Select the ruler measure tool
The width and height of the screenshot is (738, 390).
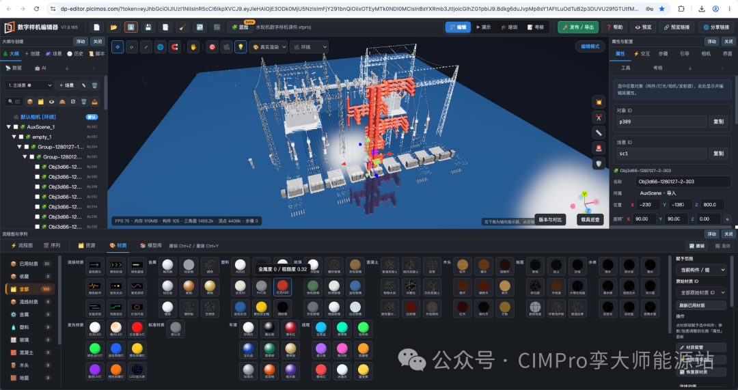click(x=599, y=133)
